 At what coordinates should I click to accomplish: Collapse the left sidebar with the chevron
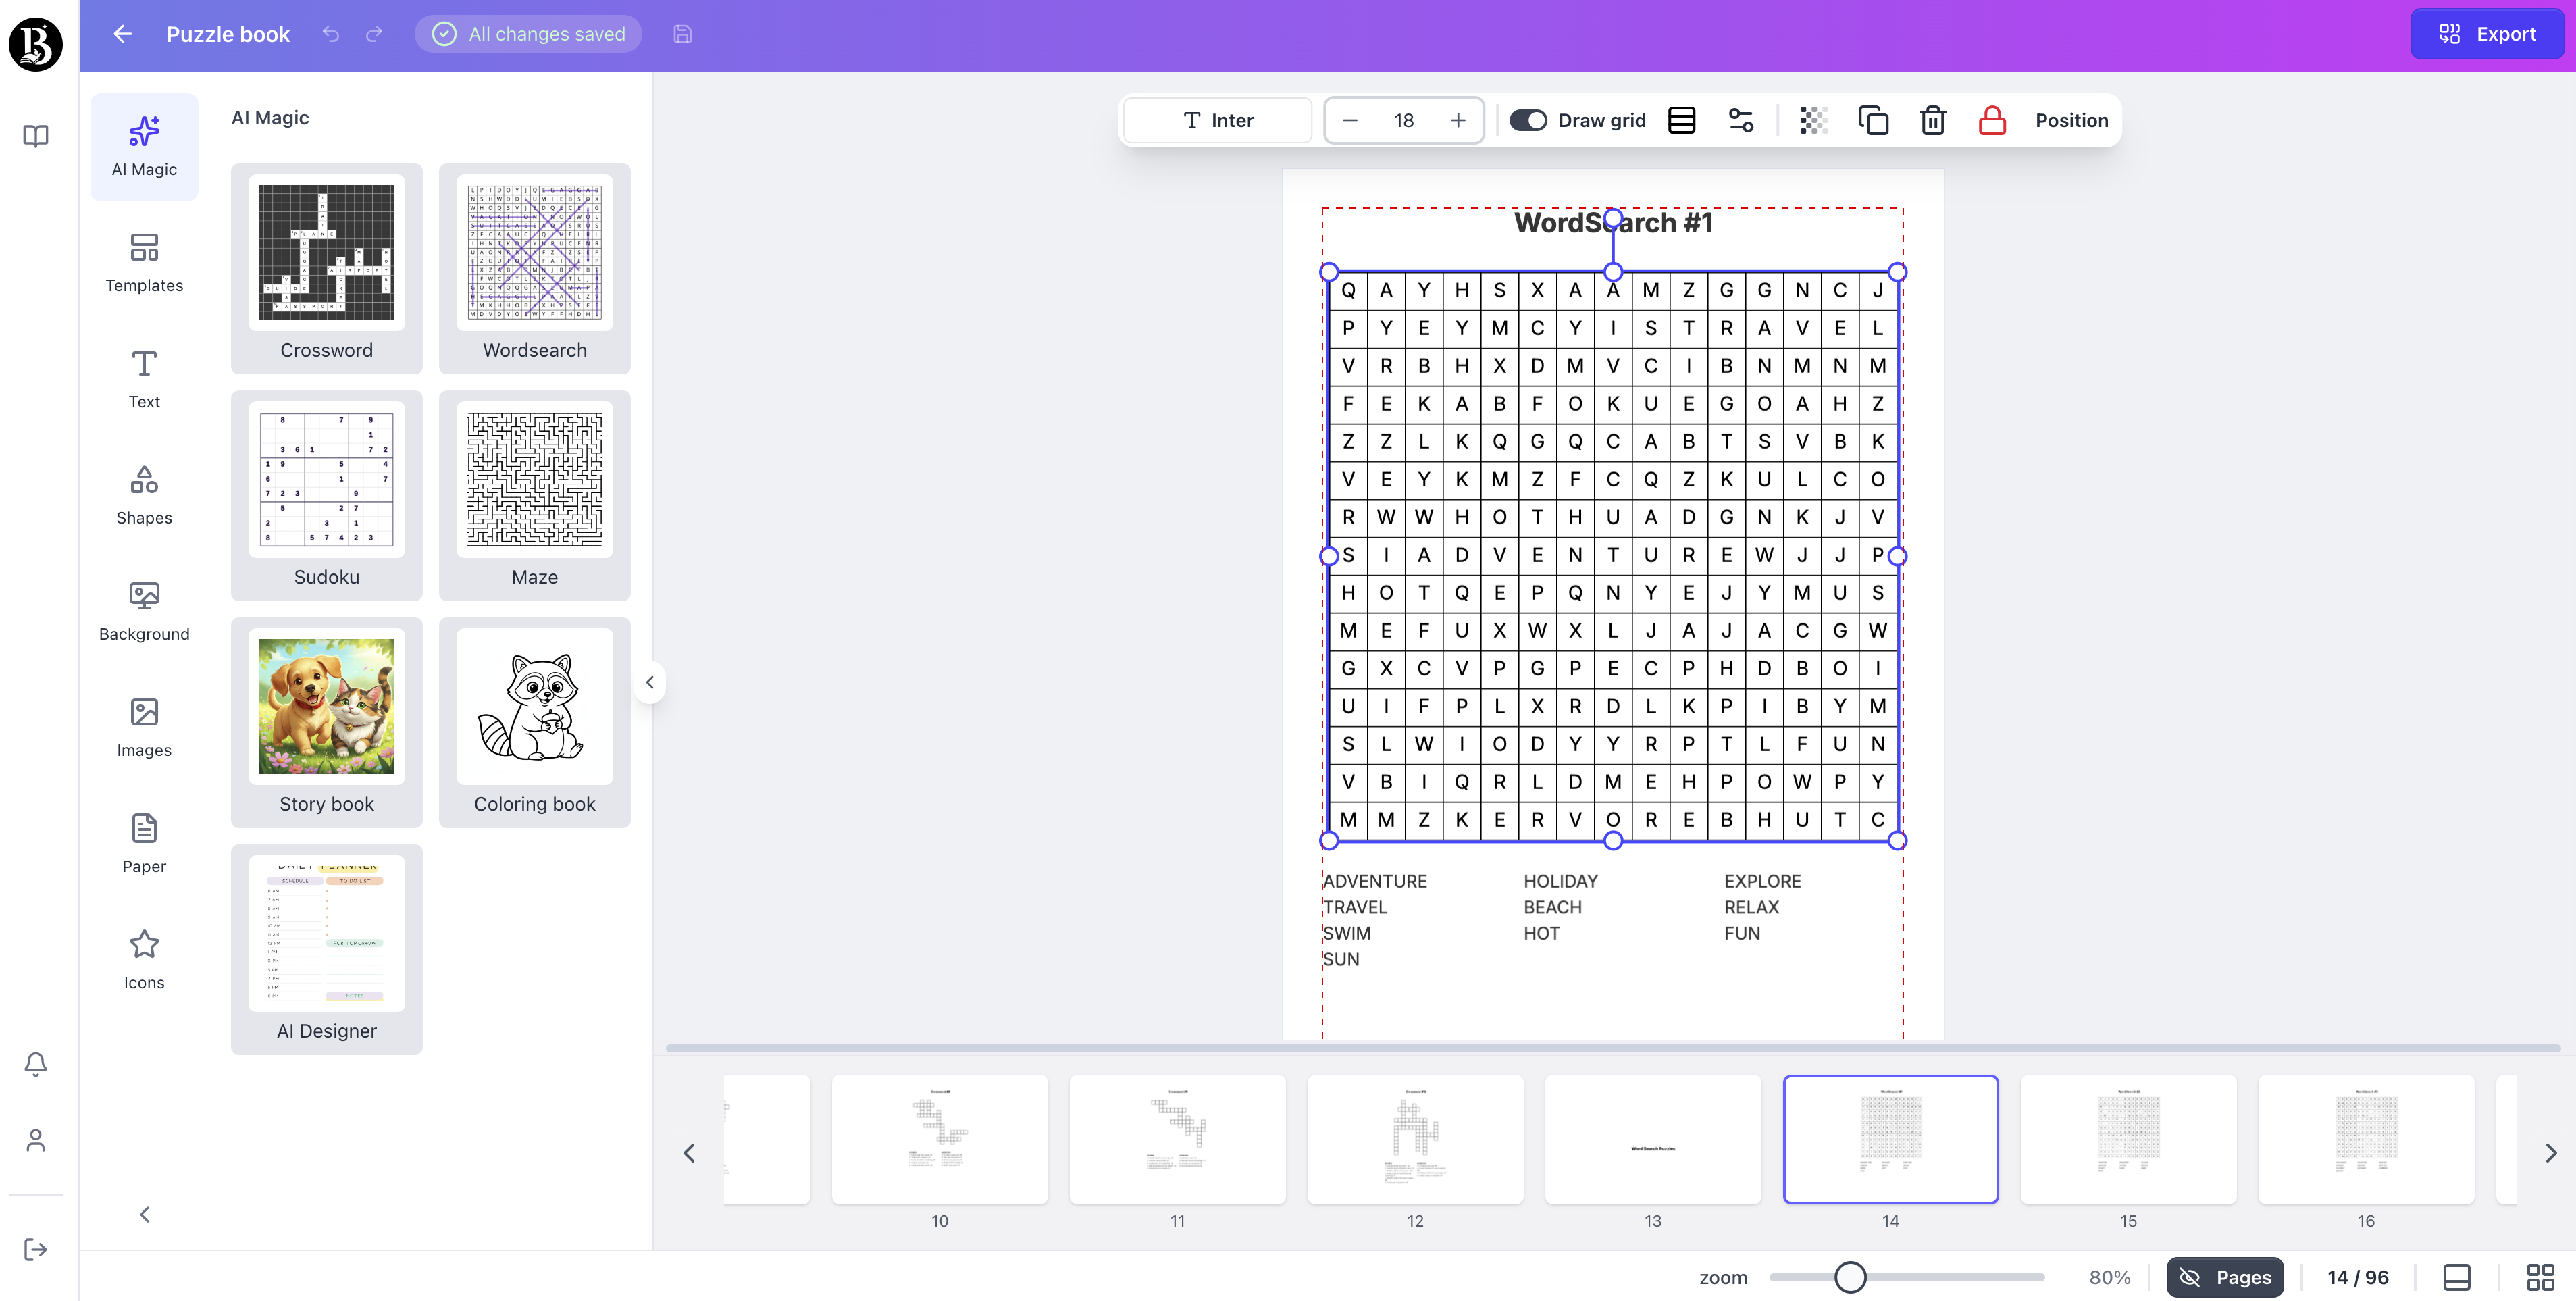click(x=144, y=1214)
